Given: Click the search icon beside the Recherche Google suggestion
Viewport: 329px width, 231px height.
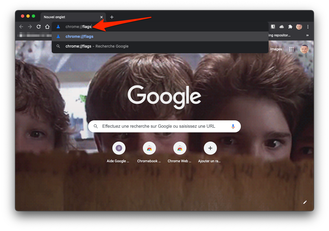Looking at the screenshot, I should 58,46.
